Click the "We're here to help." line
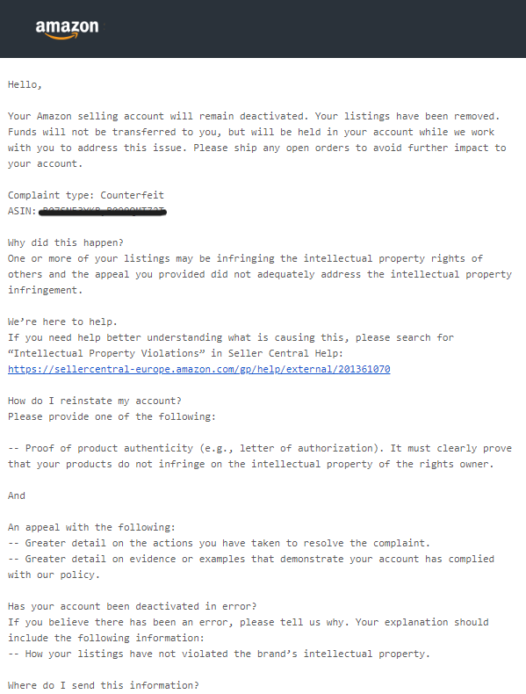This screenshot has height=694, width=526. 62,322
